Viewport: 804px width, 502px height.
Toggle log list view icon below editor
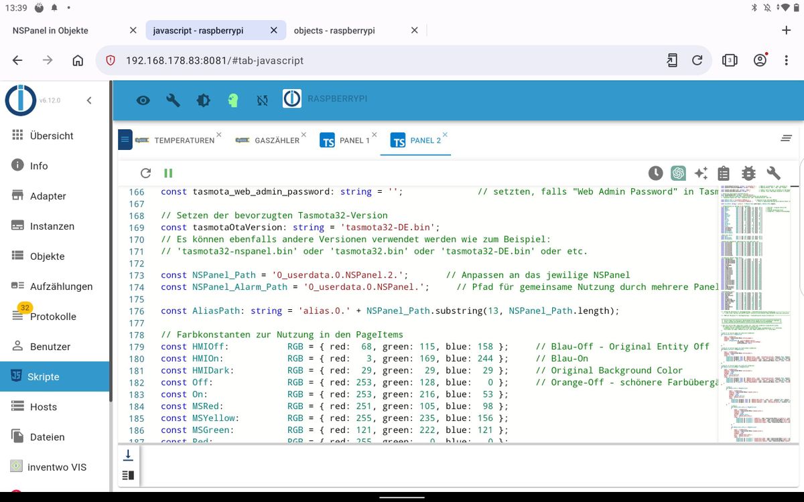coord(128,475)
